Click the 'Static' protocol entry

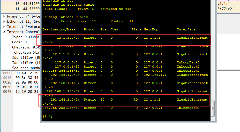(90, 100)
